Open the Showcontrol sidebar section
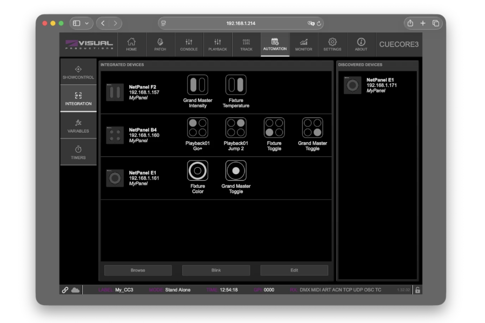This screenshot has width=485, height=323. 78,72
